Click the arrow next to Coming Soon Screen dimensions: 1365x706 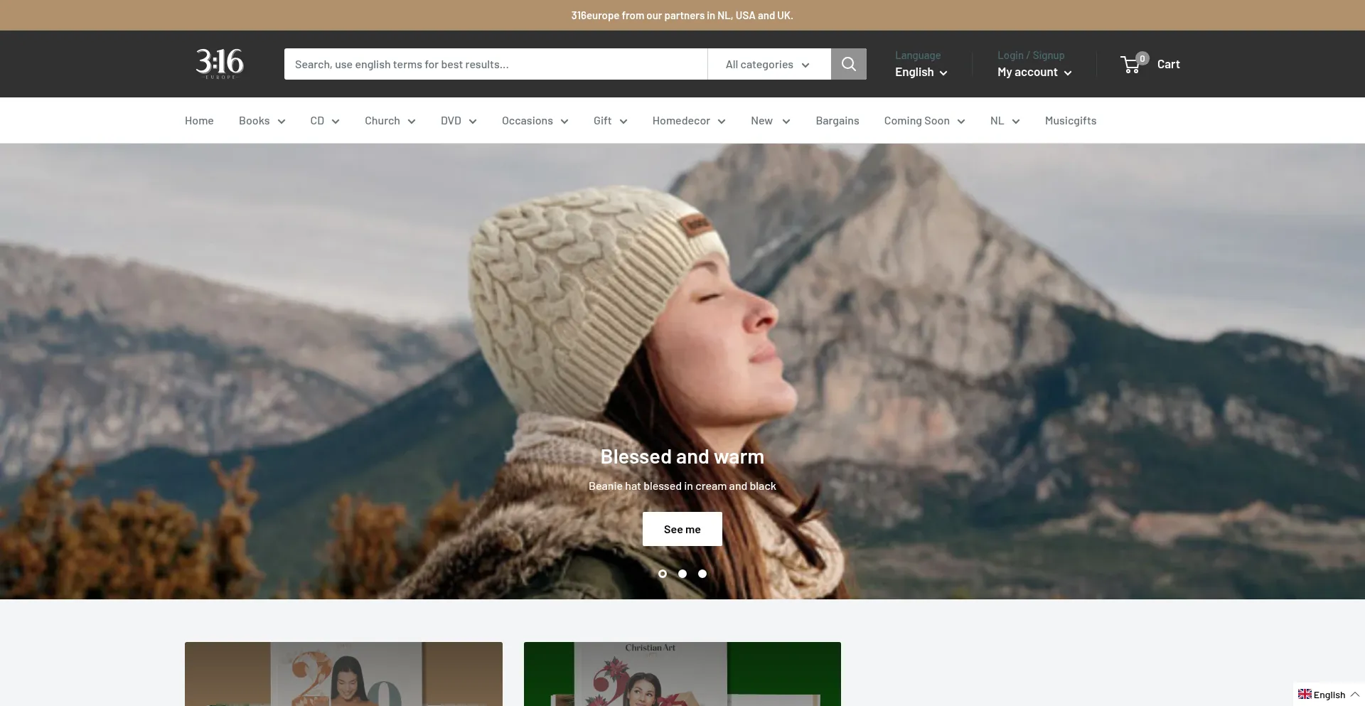click(x=961, y=122)
